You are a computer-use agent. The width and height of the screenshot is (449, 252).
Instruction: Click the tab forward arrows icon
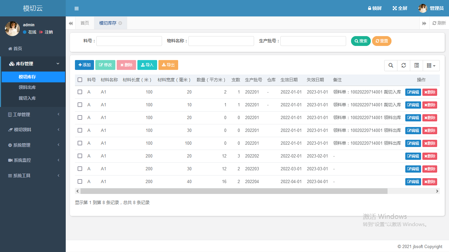tap(424, 23)
